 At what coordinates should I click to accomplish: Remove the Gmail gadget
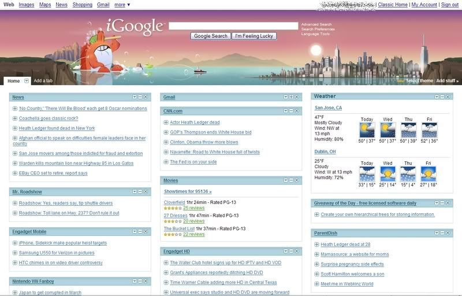(x=297, y=97)
